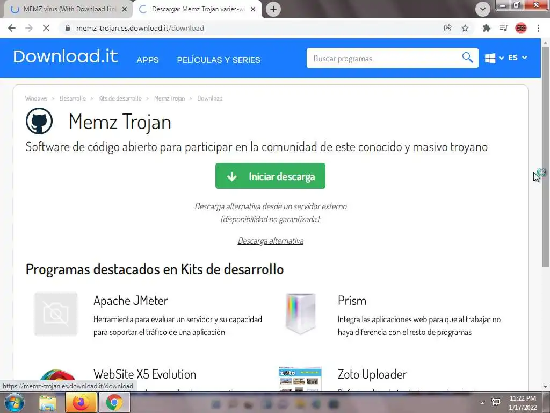Click the Prism program icon
Image resolution: width=550 pixels, height=413 pixels.
[300, 314]
